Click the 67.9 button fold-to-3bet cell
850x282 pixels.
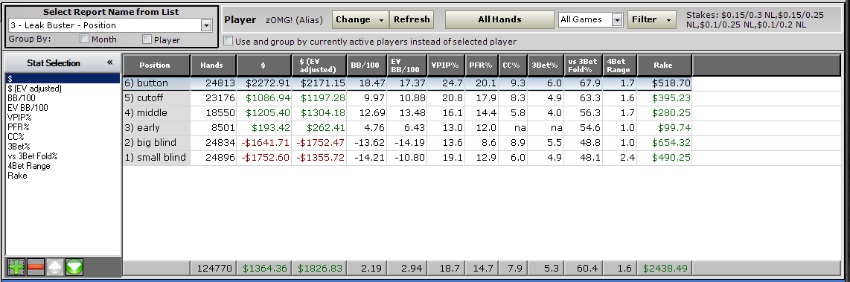click(x=584, y=83)
